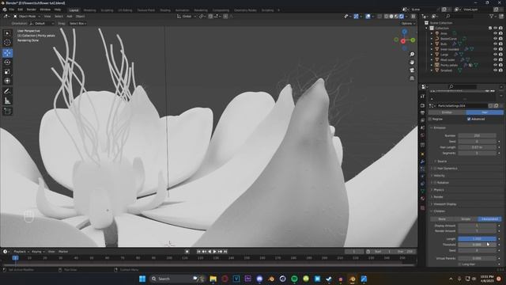
Task: Open the Output properties tab icon
Action: point(422,112)
